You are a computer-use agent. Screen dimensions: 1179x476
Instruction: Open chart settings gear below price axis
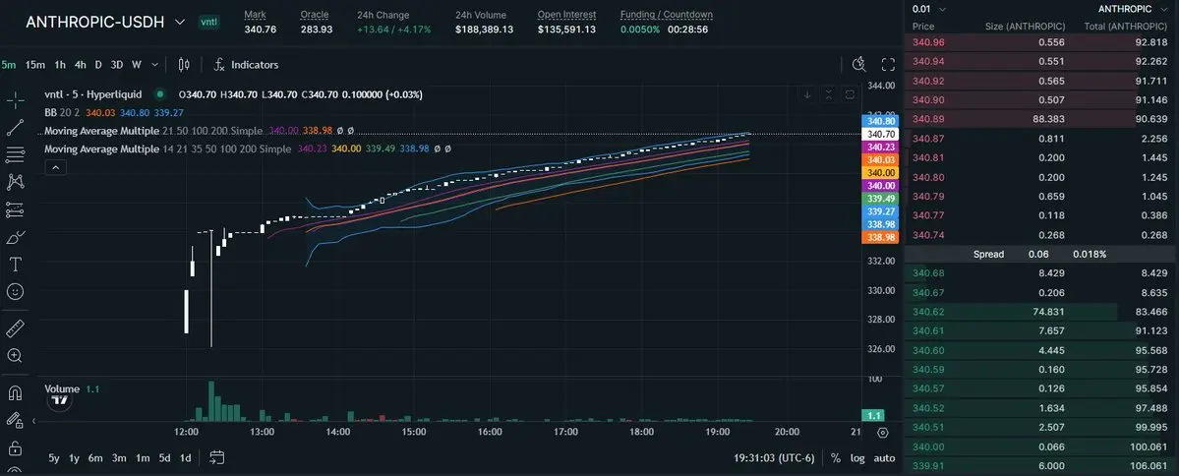883,433
